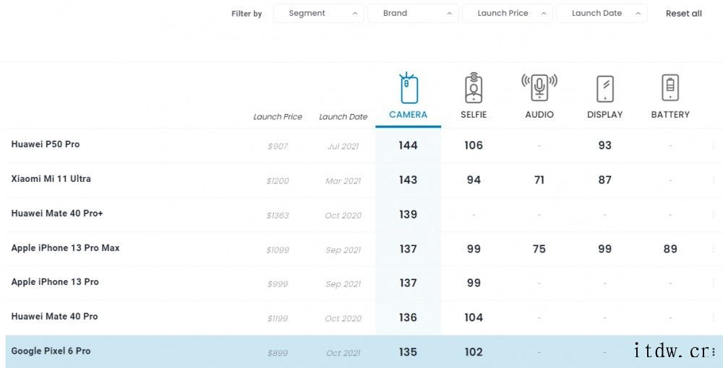The image size is (723, 368).
Task: Click the Selfie camera icon
Action: coord(474,88)
